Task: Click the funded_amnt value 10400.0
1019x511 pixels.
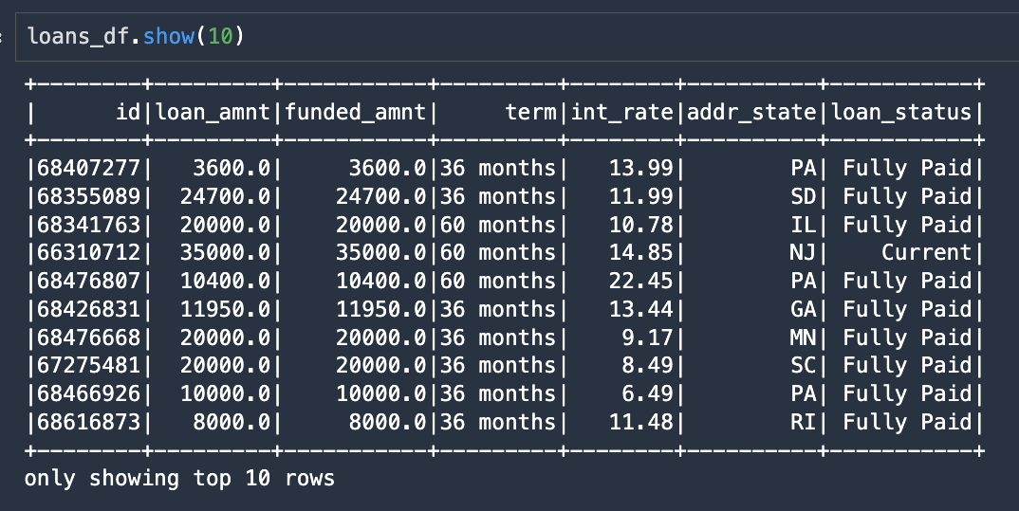Action: [380, 281]
